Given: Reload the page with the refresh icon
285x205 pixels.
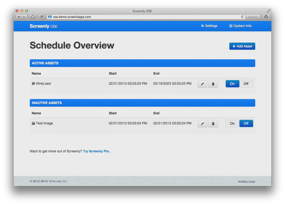Looking at the screenshot, I should point(242,17).
